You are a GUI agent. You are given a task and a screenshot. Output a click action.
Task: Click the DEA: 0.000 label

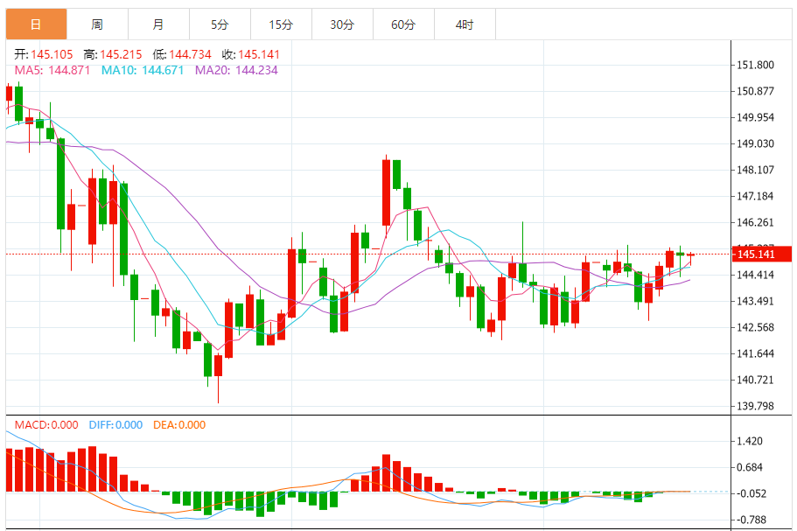point(179,425)
